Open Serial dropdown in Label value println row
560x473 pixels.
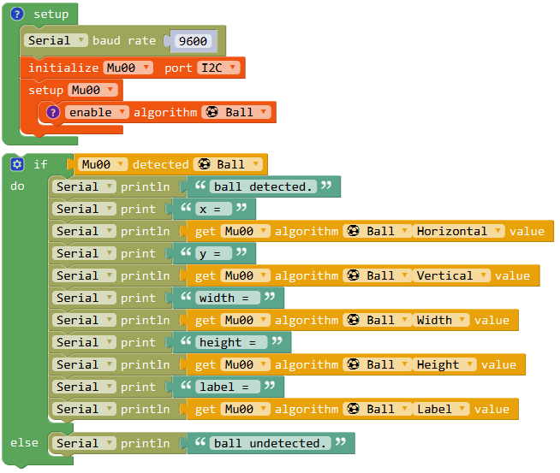click(84, 409)
